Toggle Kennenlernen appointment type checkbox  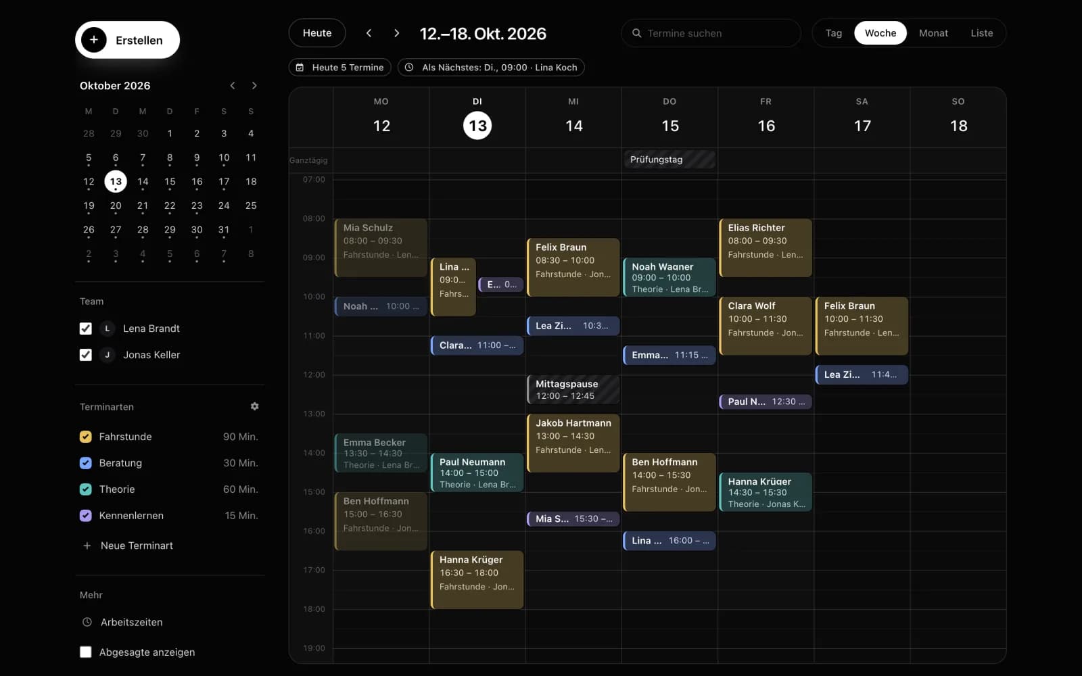coord(86,516)
